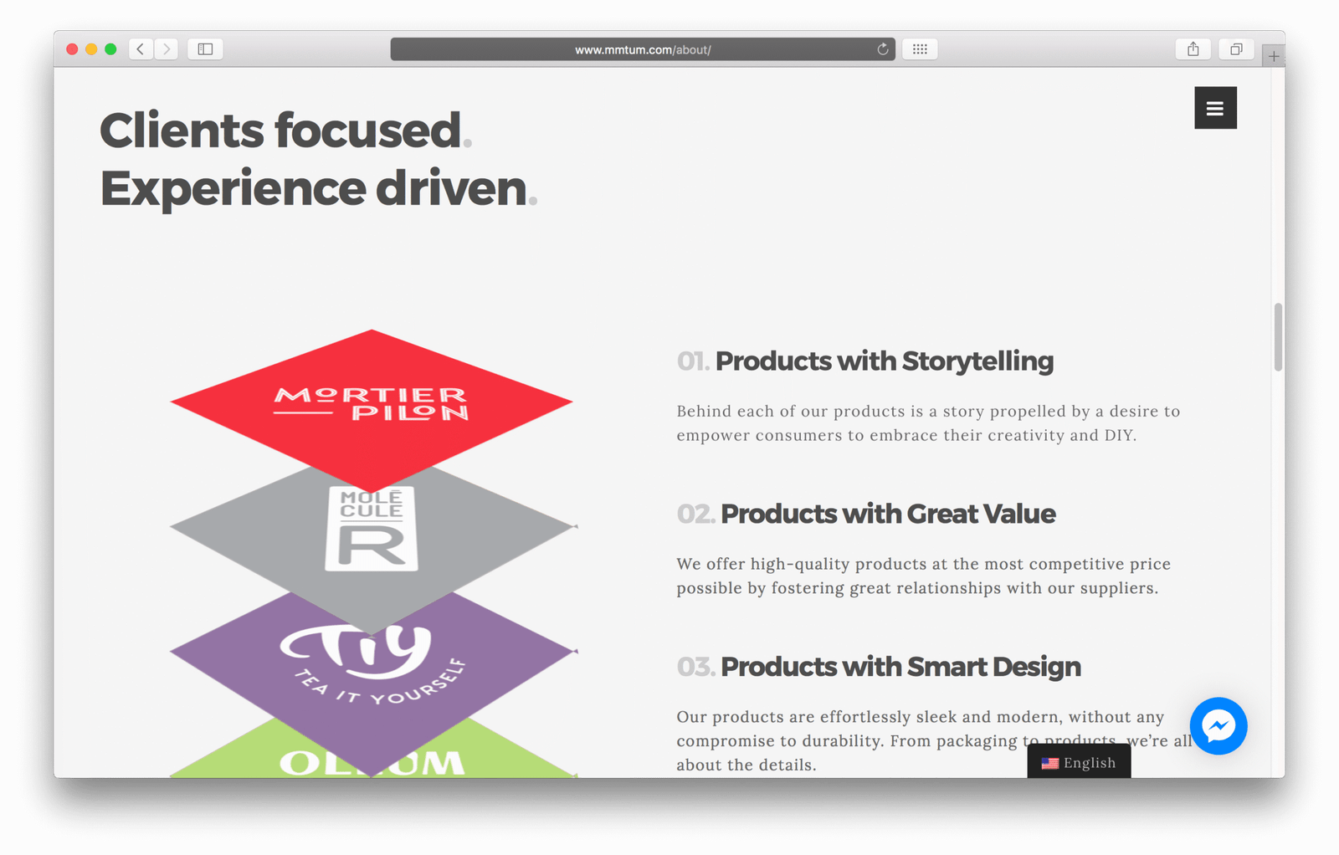
Task: Click the page vertical scrollbar handle
Action: (1278, 336)
